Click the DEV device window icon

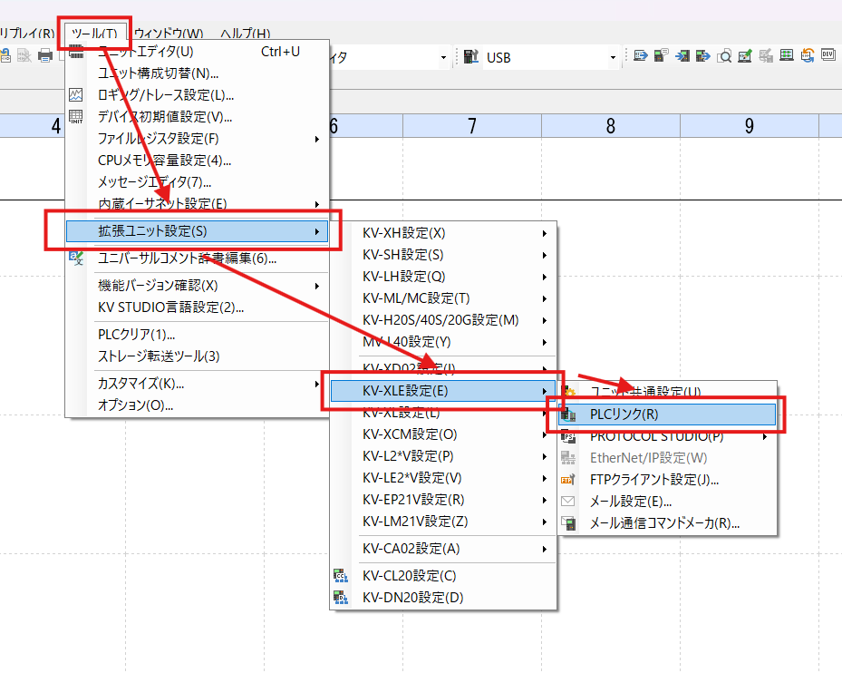(x=828, y=55)
